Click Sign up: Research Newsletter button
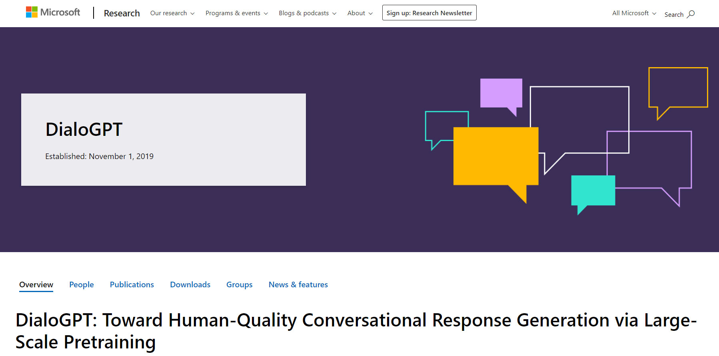Screen dimensions: 719x356 pos(429,13)
